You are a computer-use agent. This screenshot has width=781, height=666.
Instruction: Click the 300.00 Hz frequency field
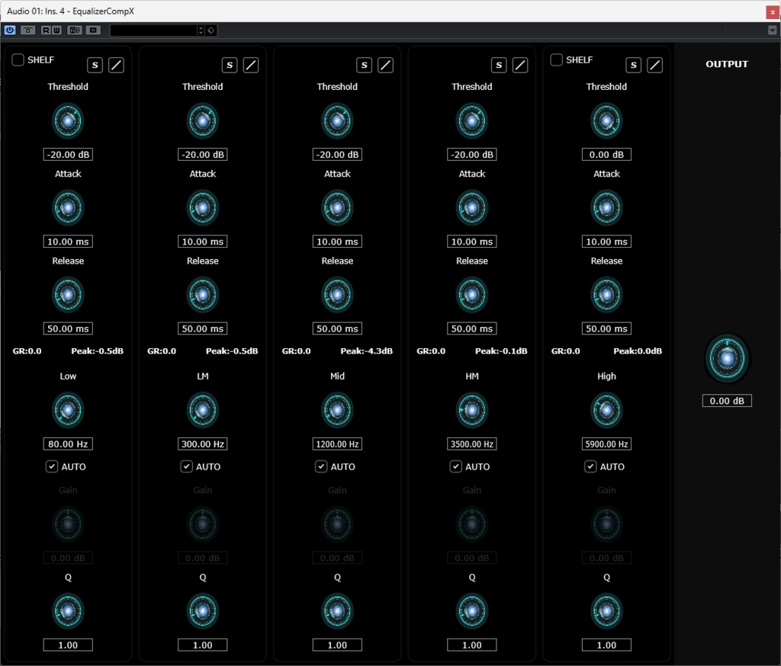203,444
